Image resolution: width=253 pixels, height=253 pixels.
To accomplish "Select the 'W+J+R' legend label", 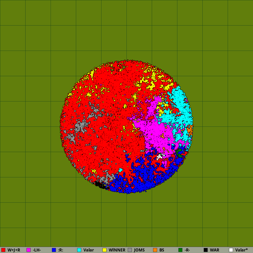I will 14,250.
